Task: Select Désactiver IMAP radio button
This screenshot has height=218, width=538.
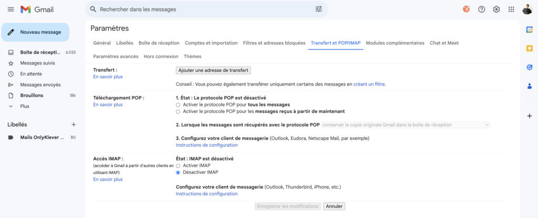Action: [178, 172]
